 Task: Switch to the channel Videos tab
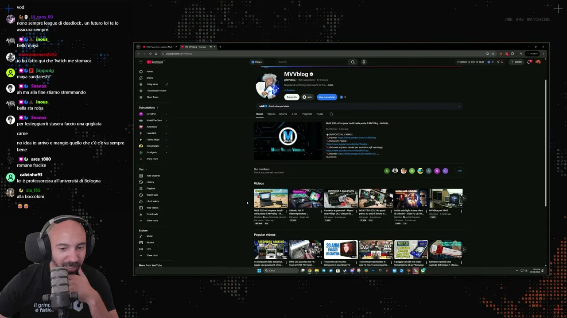pos(271,114)
